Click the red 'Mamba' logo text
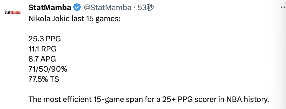This screenshot has width=286, height=109. click(15, 12)
